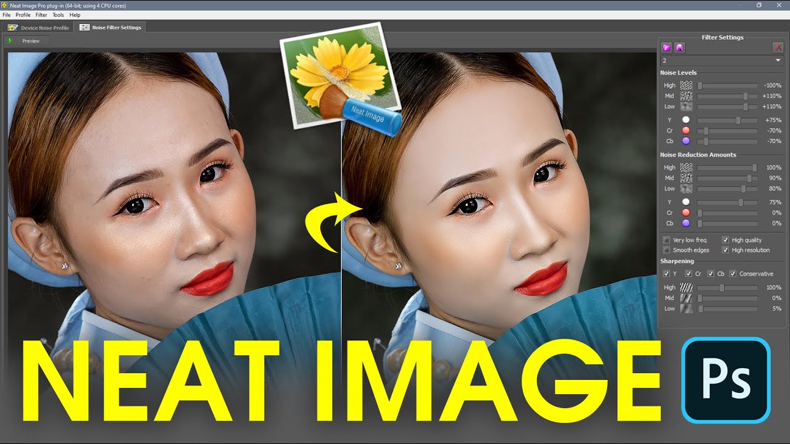Click the Low texture icon under Noise Levels

686,107
